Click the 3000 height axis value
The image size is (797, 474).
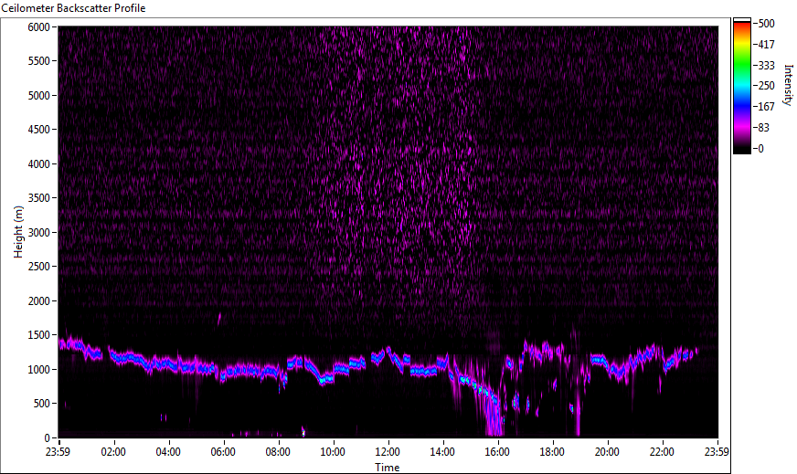click(39, 233)
